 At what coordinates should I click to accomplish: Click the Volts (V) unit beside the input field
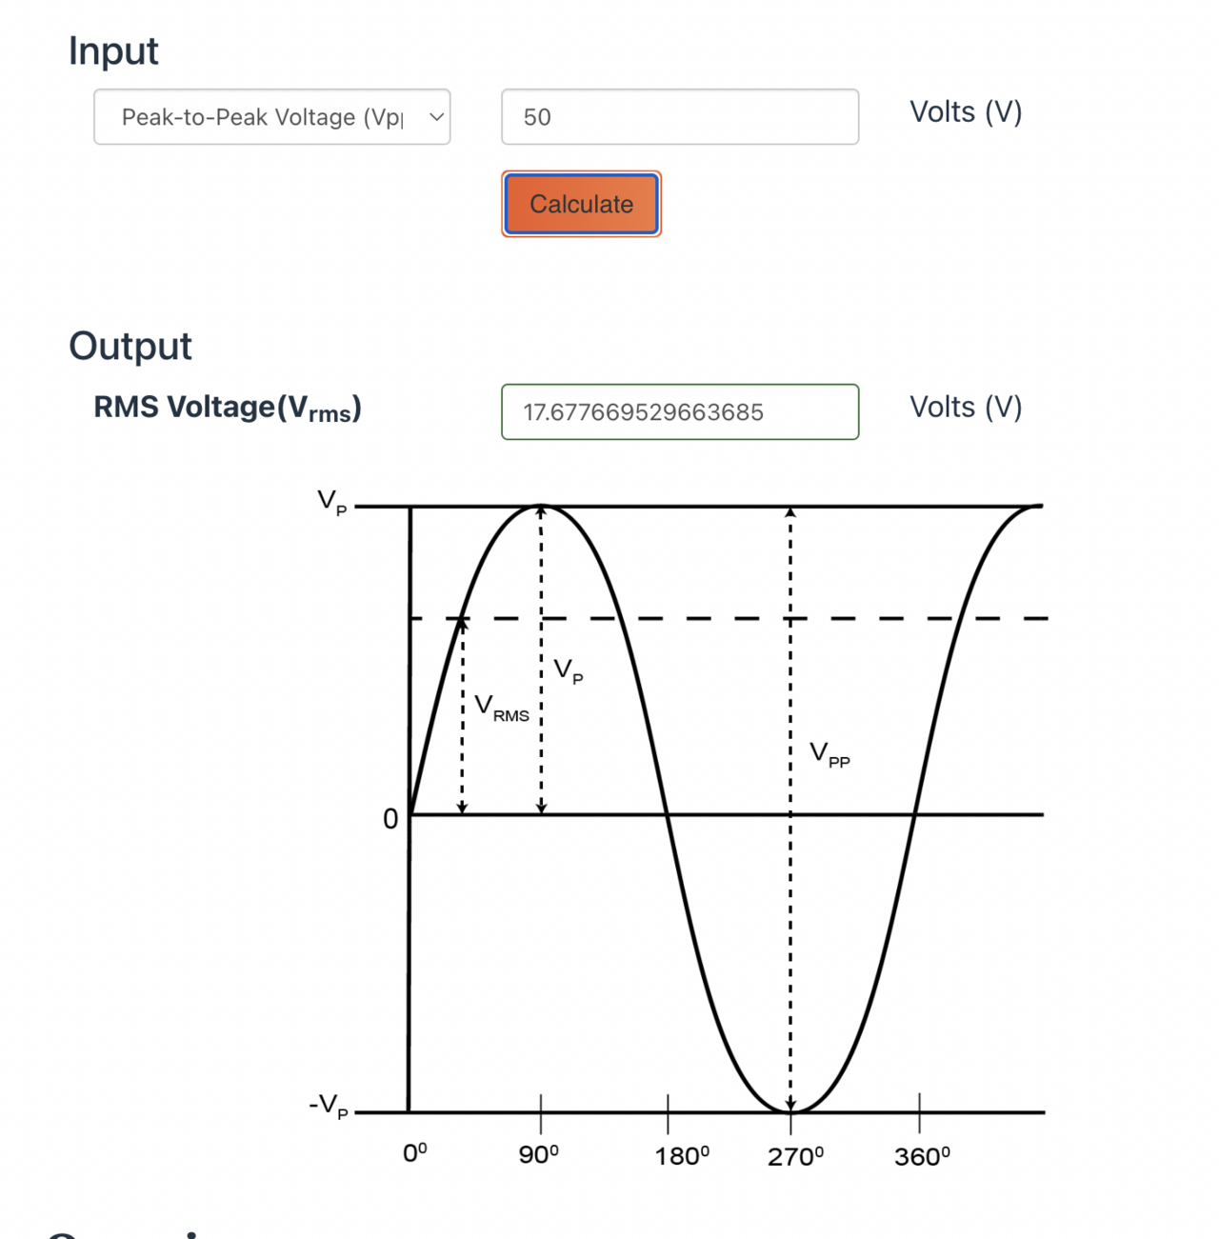tap(965, 112)
